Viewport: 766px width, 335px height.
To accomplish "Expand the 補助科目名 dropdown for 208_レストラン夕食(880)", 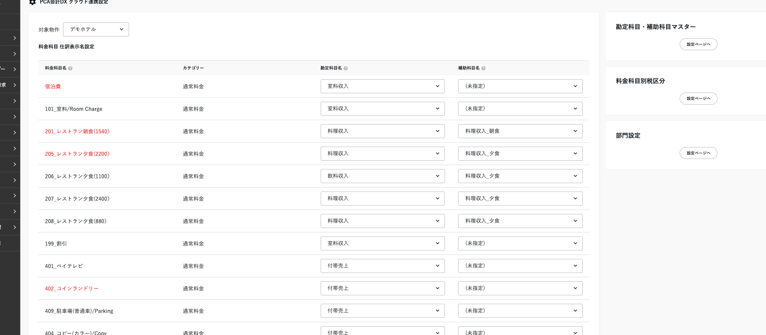I will coord(520,221).
